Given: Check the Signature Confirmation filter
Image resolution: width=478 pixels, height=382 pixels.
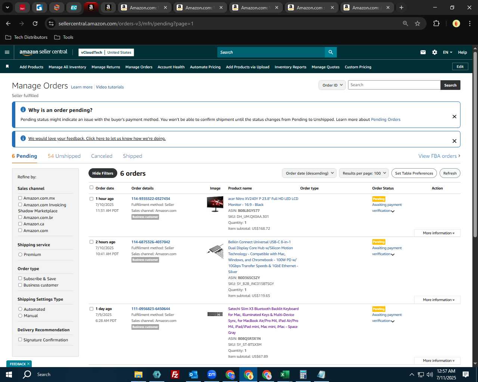Looking at the screenshot, I should click(20, 339).
